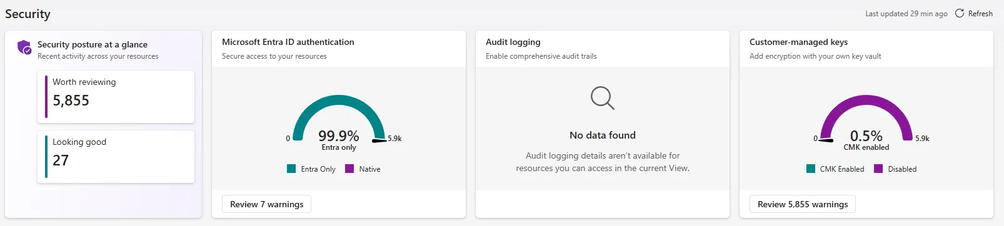Click Secure access to your resources subtitle

coord(274,56)
